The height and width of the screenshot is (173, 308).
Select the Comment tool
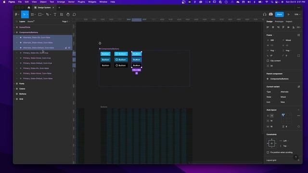74,14
